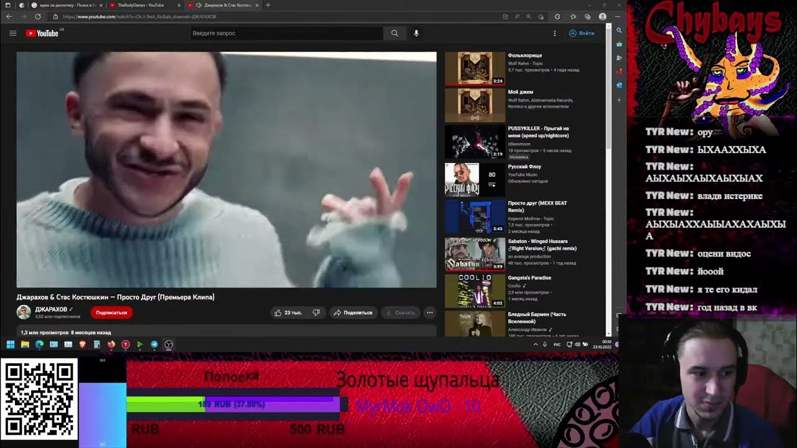Open the ДЖАРАХОВ channel name link
This screenshot has width=797, height=448.
(x=51, y=309)
